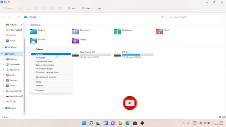
Task: Choose Manage in the context menu
Action: tap(51, 54)
